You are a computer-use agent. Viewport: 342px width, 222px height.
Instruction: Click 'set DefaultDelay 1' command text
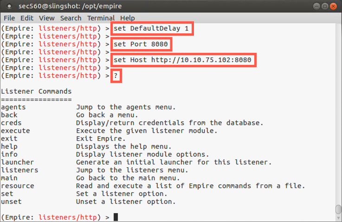(x=151, y=29)
